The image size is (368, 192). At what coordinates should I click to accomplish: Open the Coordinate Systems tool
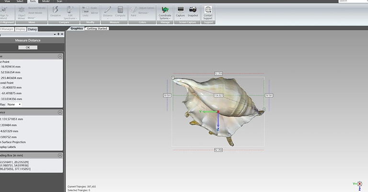coord(165,12)
